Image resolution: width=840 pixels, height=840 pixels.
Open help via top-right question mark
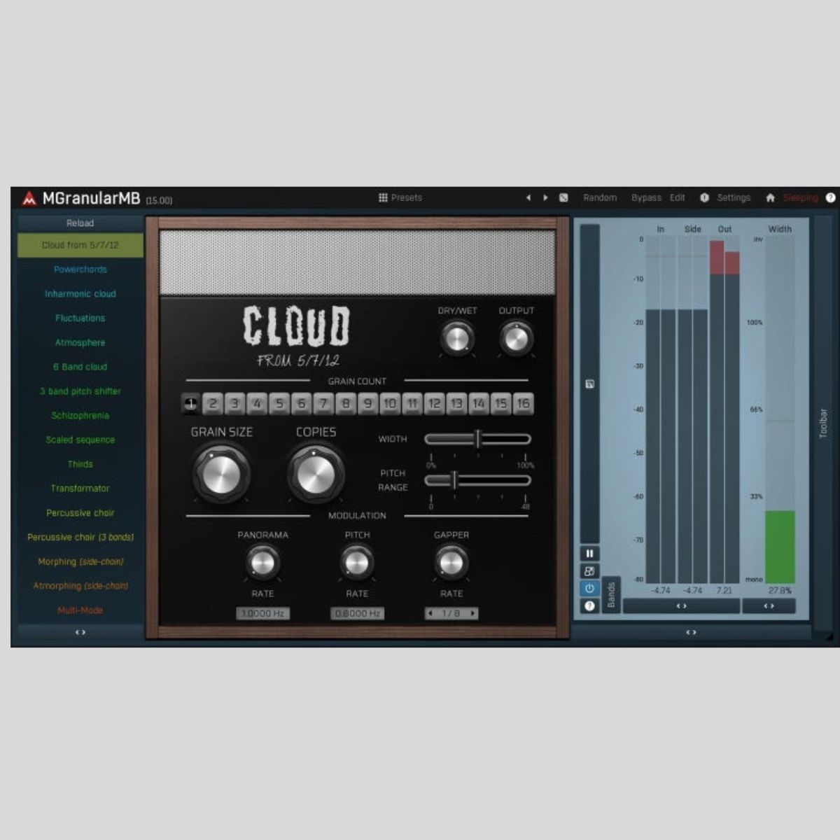click(x=830, y=198)
